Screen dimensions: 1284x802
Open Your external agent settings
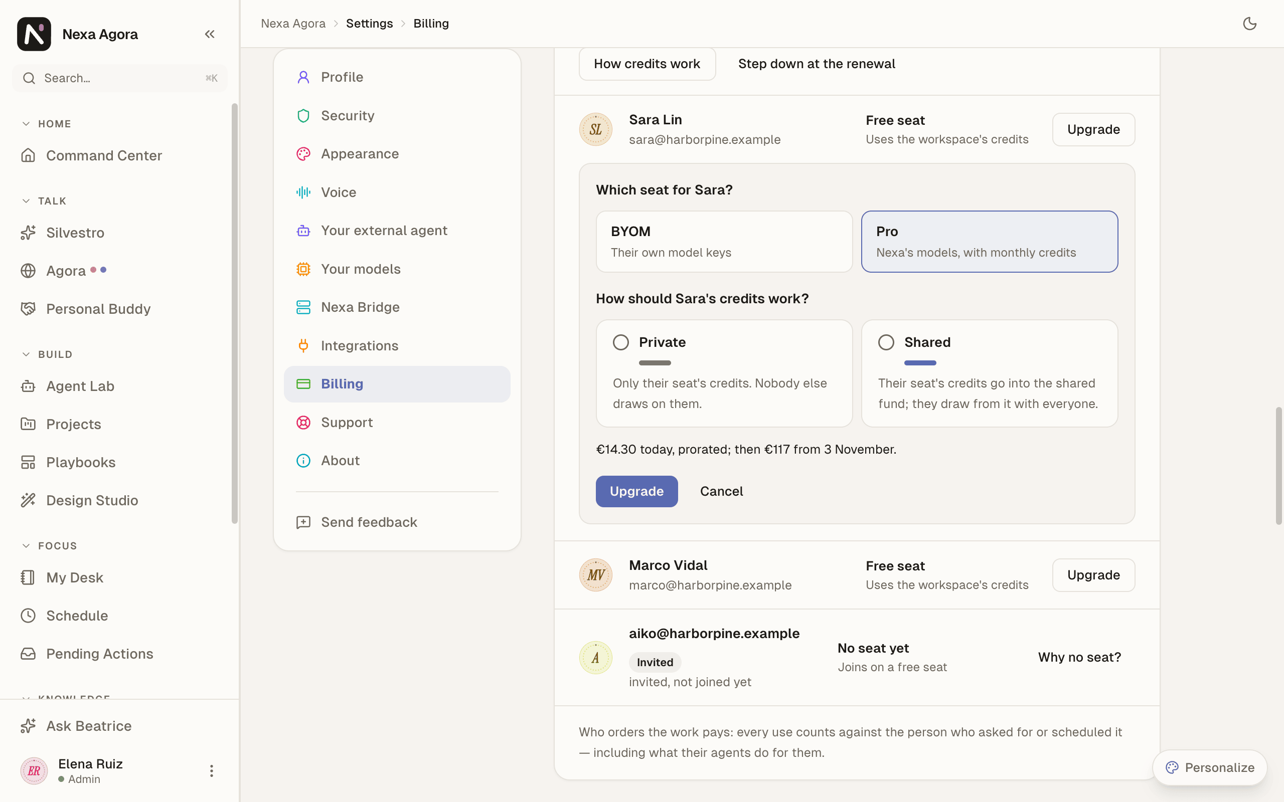click(x=397, y=231)
